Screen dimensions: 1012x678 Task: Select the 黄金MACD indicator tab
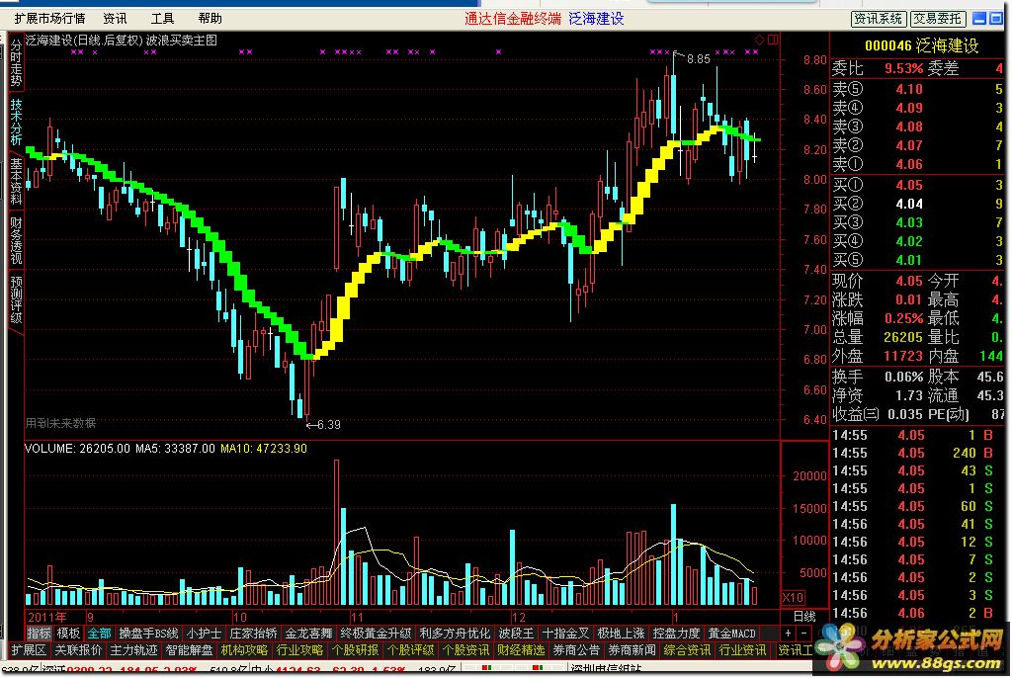(731, 634)
